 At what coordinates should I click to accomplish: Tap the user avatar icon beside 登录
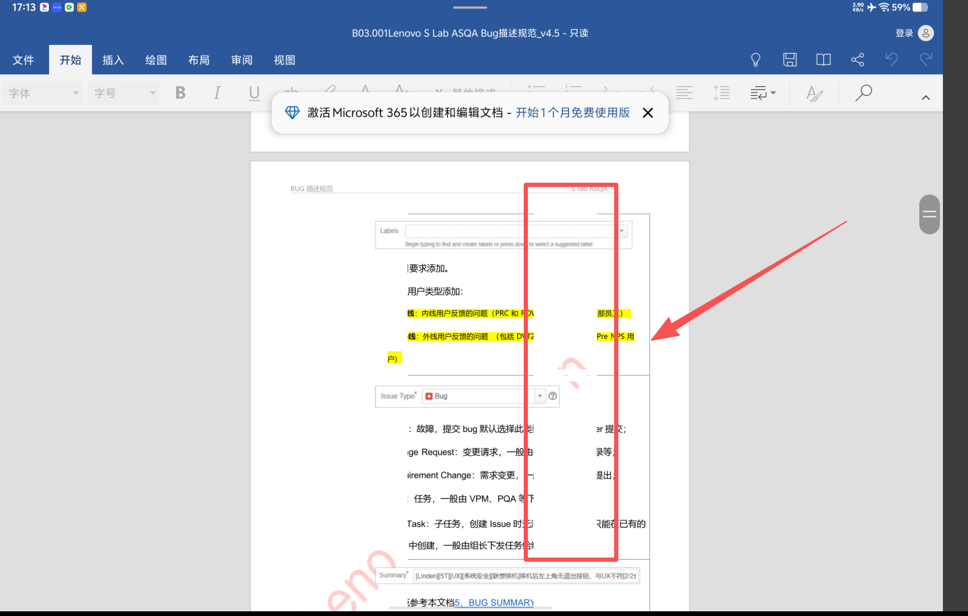coord(926,33)
